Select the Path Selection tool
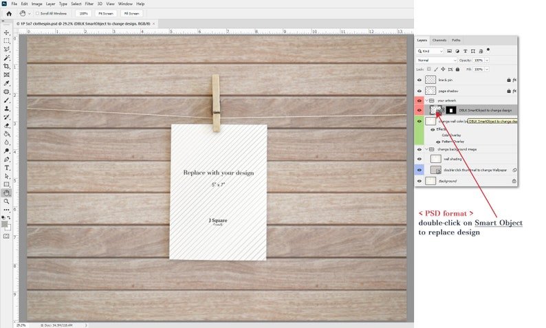Viewport: 546px width, 328px height. 6,176
